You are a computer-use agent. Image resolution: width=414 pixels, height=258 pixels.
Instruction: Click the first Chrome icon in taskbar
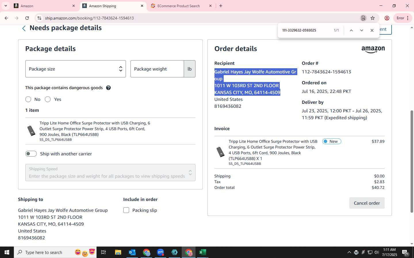click(146, 252)
